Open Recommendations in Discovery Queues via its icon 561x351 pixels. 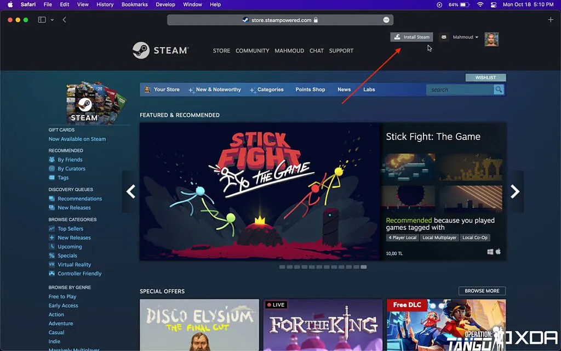[x=52, y=198]
